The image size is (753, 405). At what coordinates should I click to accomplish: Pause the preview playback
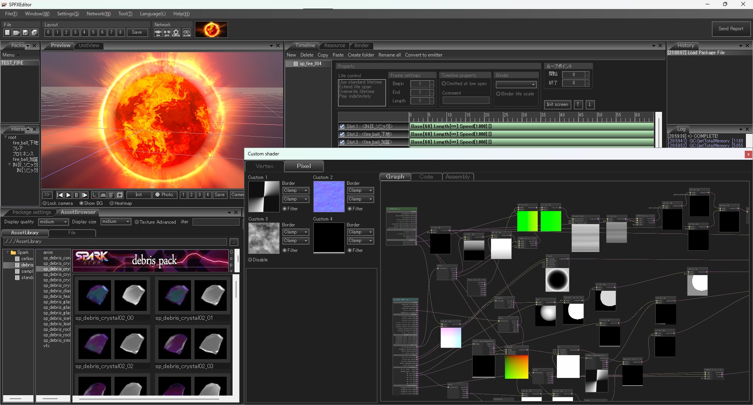(x=76, y=195)
